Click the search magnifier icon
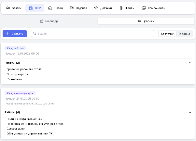Screen dimensions: 196x141 [35, 34]
